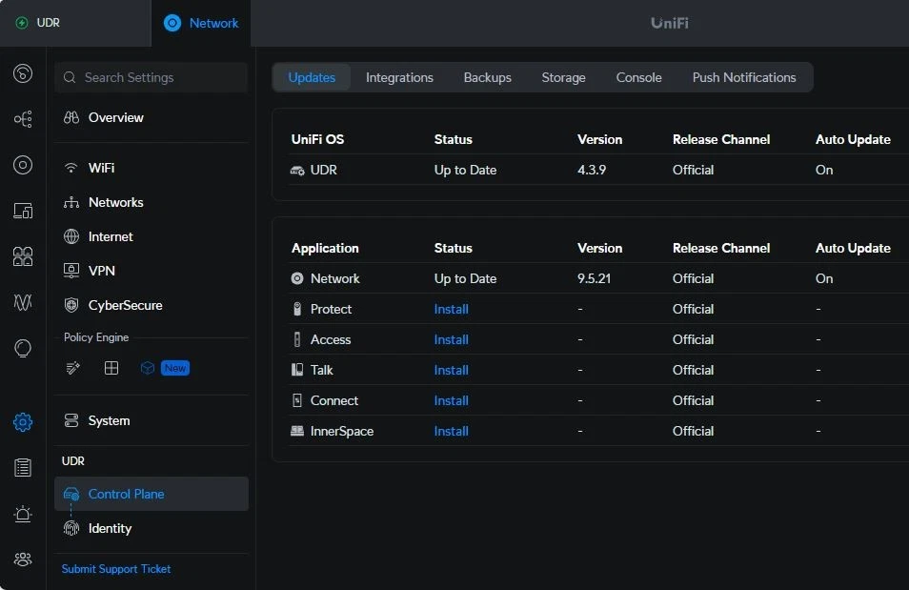Click the Search Settings field

(x=151, y=77)
